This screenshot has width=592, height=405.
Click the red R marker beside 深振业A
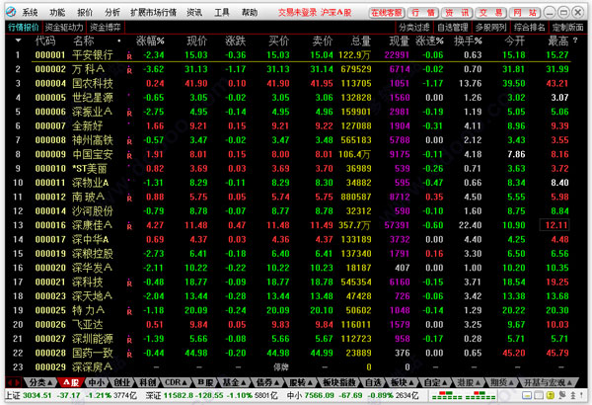[129, 113]
